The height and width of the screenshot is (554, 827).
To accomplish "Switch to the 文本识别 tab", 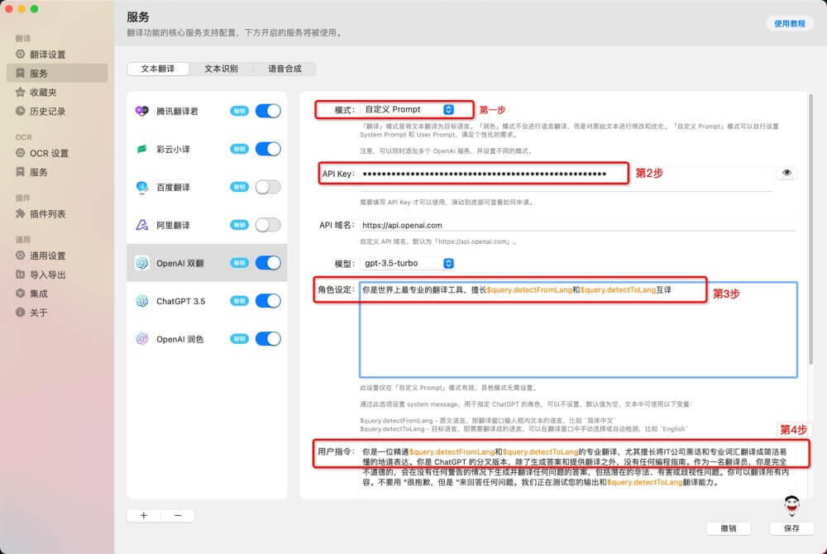I will (x=221, y=69).
